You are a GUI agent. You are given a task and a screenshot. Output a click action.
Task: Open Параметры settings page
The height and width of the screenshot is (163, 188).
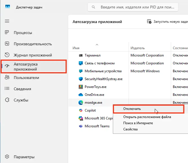click(x=24, y=157)
